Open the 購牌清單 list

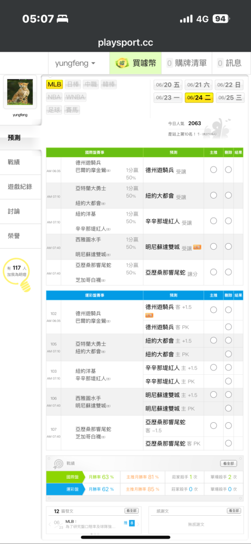[x=186, y=63]
